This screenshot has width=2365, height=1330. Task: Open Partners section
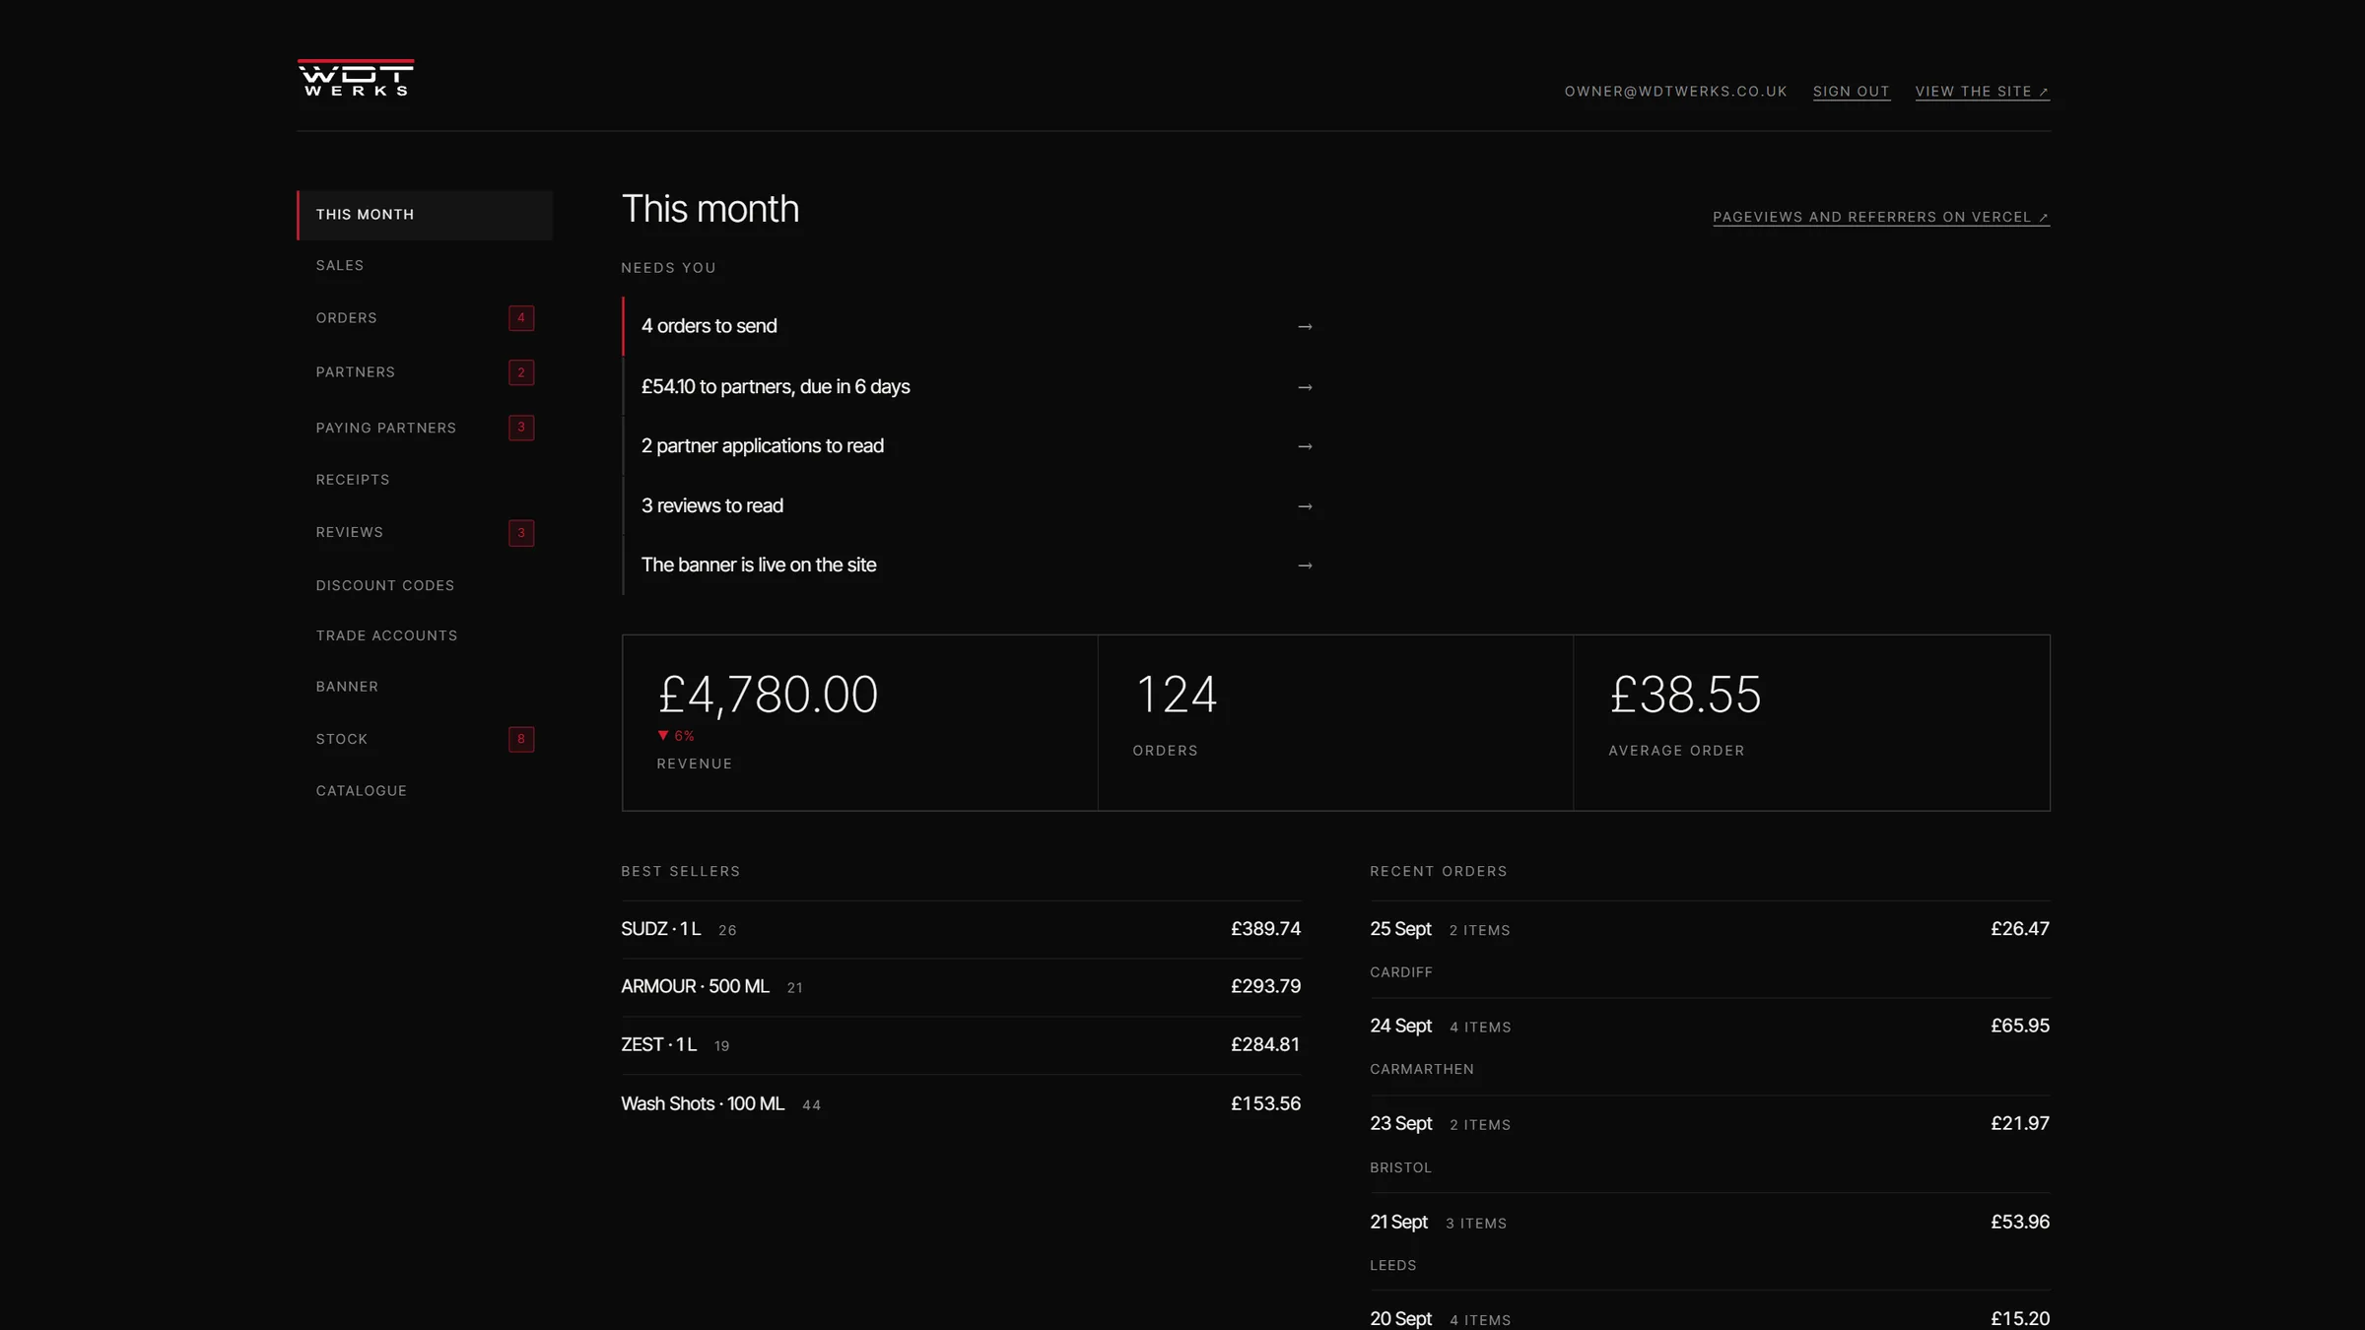pos(425,372)
